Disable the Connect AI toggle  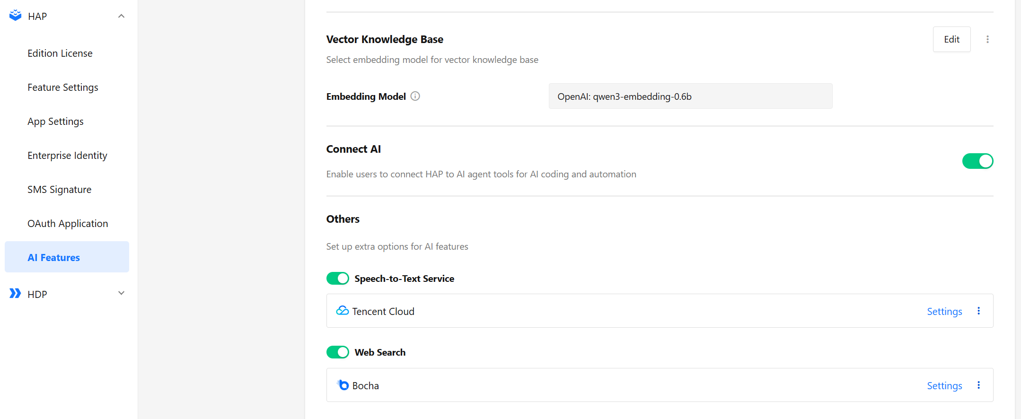pyautogui.click(x=977, y=161)
